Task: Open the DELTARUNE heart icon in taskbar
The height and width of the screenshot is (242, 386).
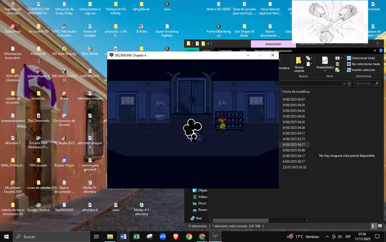Action: (215, 236)
